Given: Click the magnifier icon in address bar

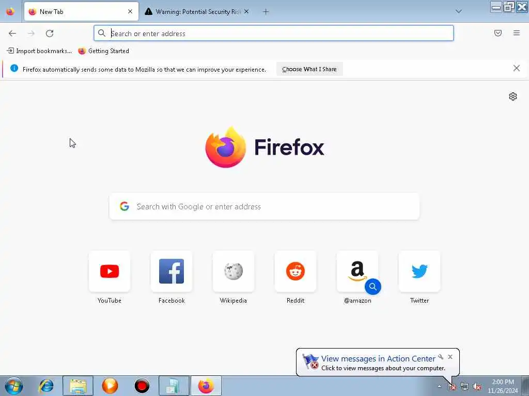Looking at the screenshot, I should 102,33.
